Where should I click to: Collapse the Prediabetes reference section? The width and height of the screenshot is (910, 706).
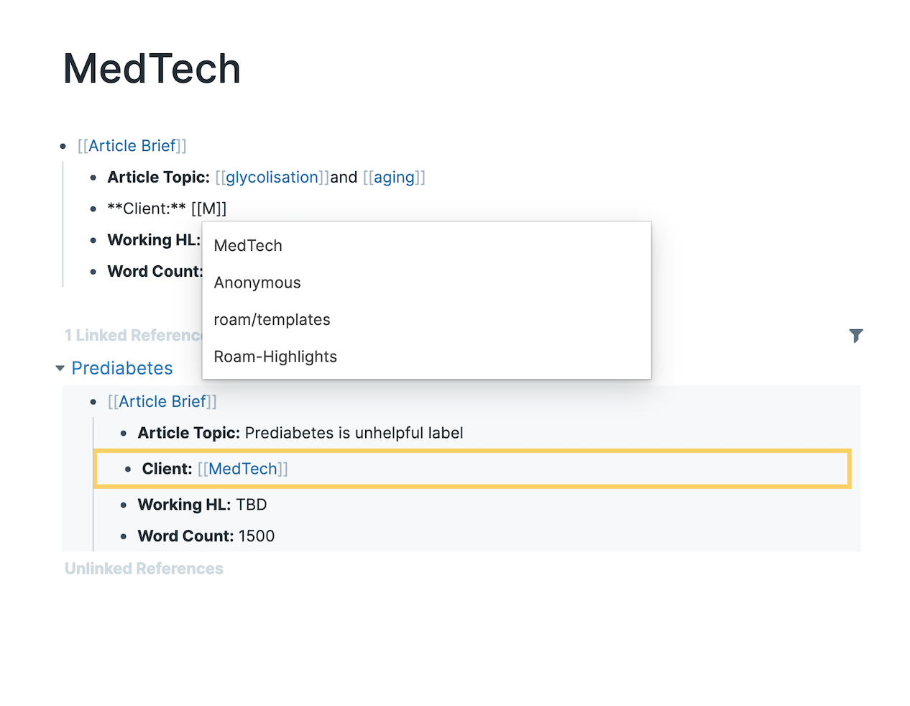click(60, 369)
